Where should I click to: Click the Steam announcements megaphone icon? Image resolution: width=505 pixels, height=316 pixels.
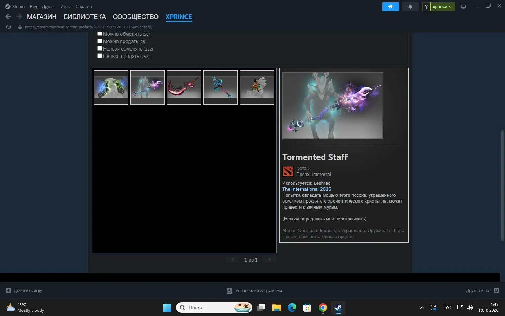(x=390, y=7)
